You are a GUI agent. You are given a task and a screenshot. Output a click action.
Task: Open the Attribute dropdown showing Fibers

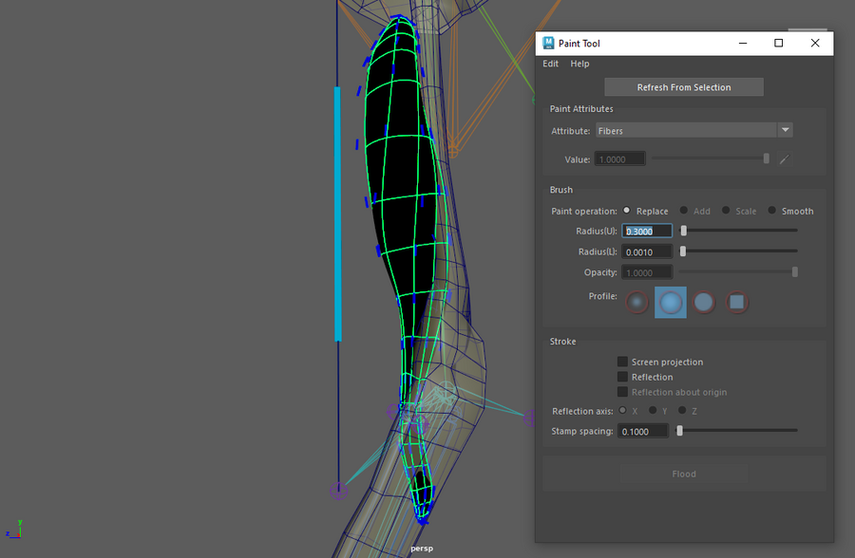click(x=693, y=130)
